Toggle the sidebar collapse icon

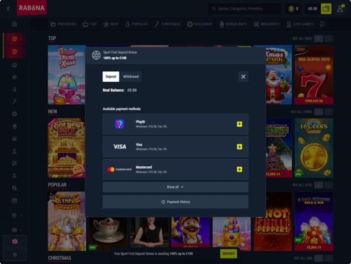click(8, 8)
